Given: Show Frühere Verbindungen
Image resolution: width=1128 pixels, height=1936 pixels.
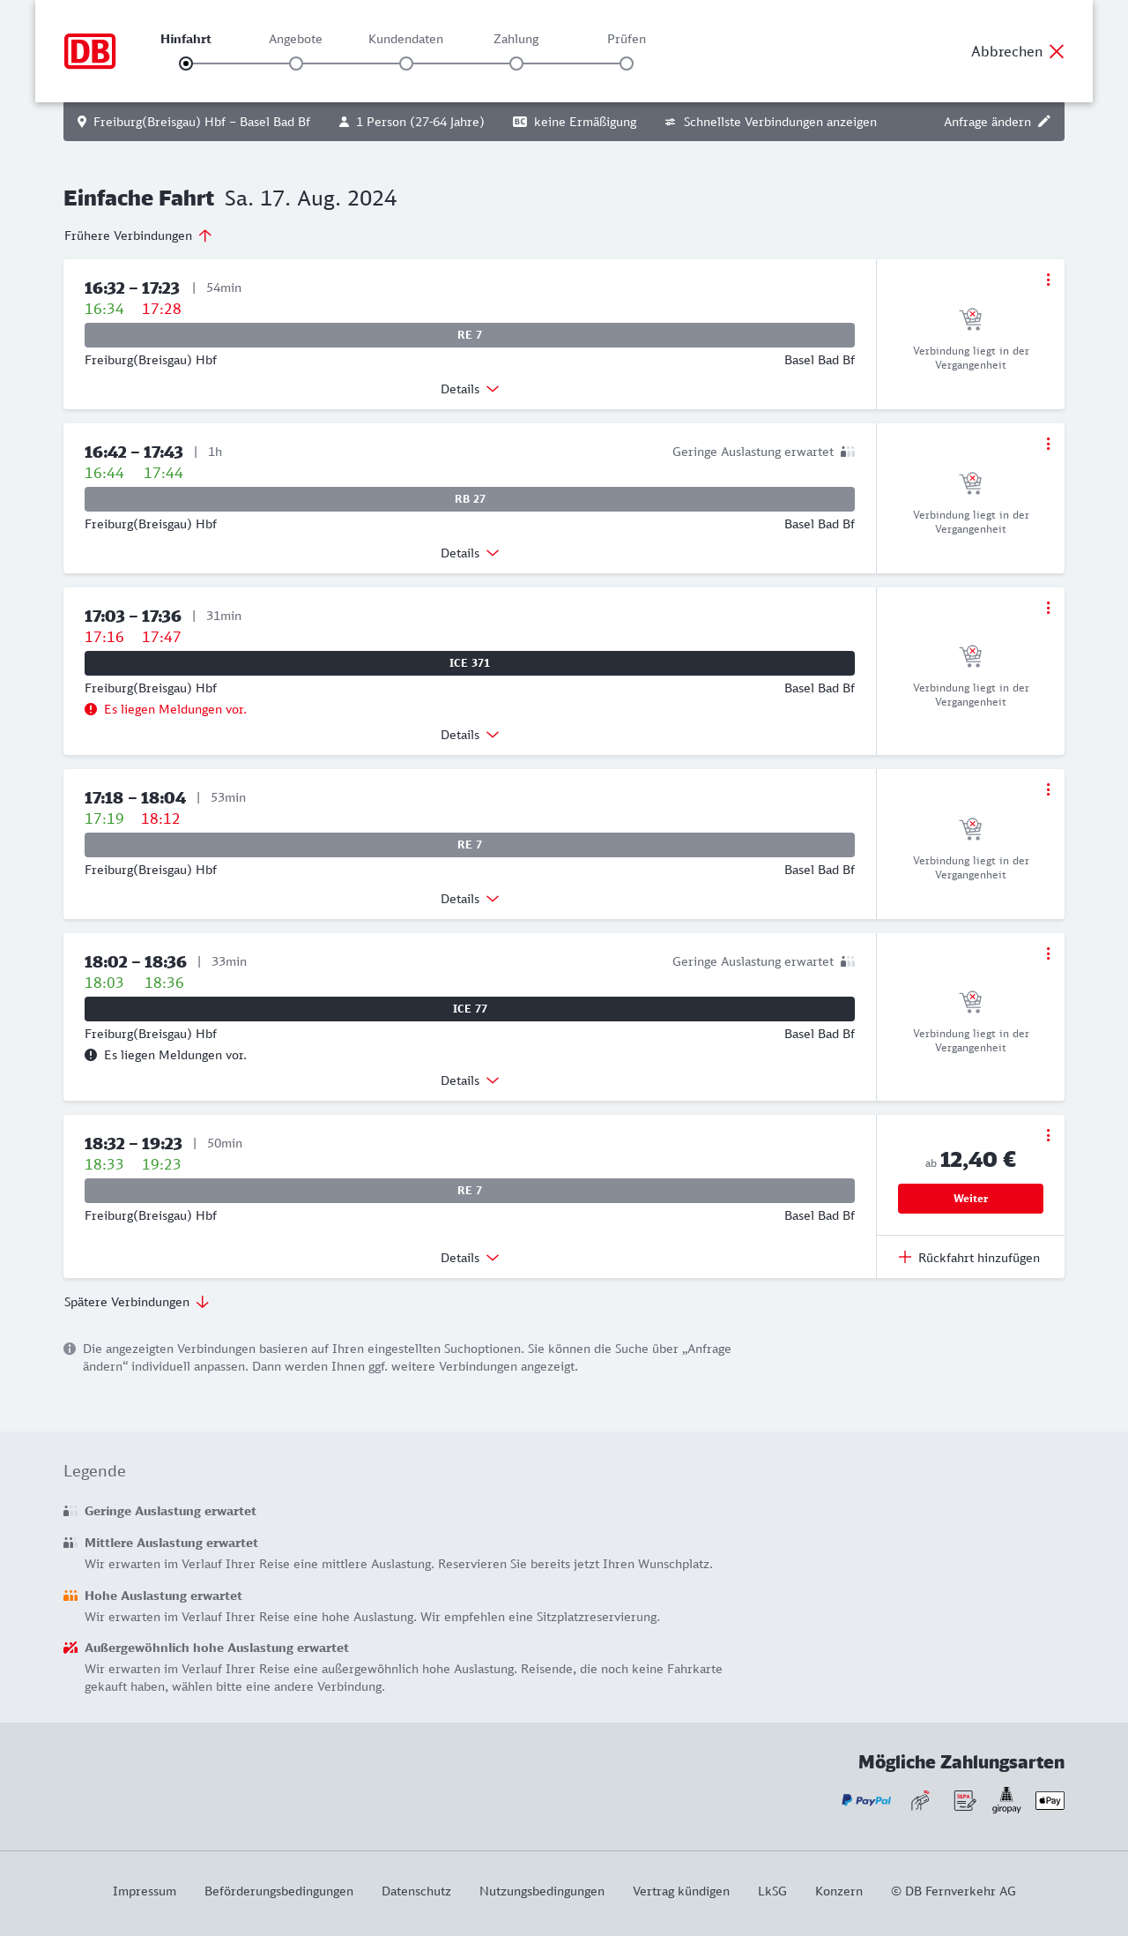Looking at the screenshot, I should coord(137,235).
